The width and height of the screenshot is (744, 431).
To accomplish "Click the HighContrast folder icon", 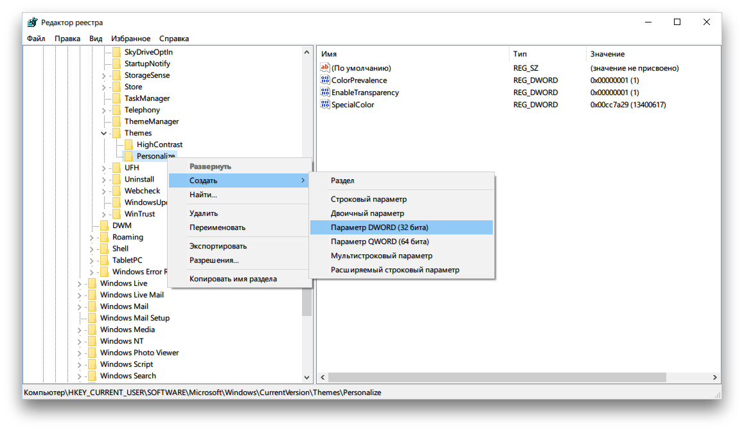I will (x=129, y=144).
